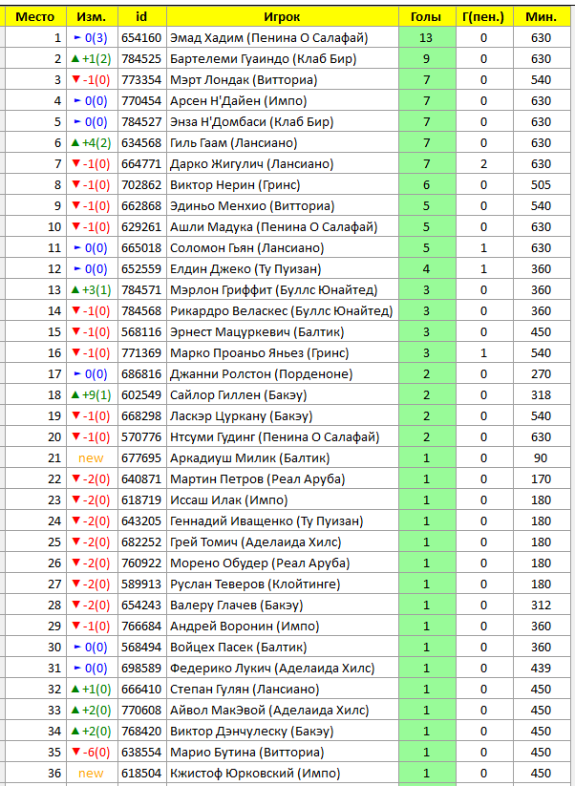Click player cell Иссаш Илак (Импо)
This screenshot has height=786, width=575.
(282, 500)
